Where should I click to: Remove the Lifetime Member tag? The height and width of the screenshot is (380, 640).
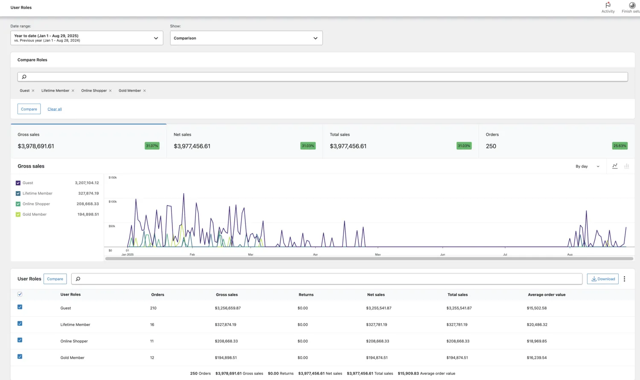click(x=73, y=91)
